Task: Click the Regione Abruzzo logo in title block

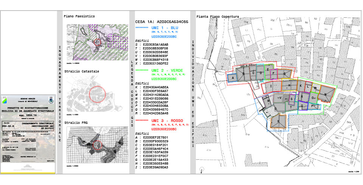Action: click(5, 100)
